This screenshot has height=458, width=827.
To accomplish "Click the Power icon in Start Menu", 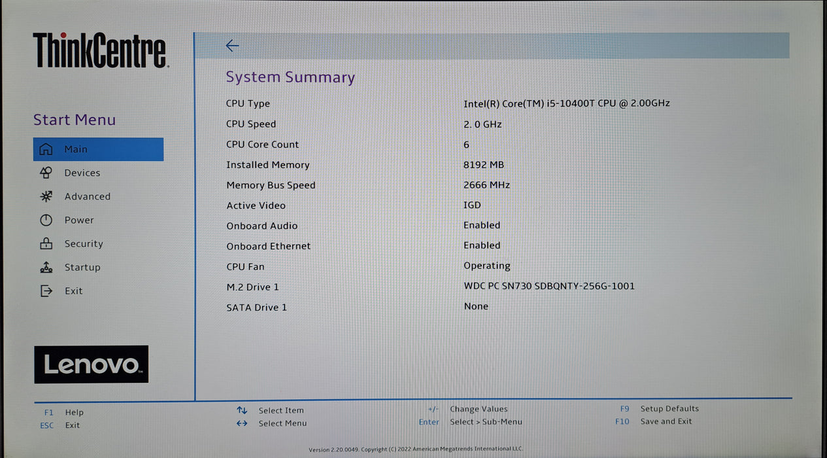I will pyautogui.click(x=46, y=220).
